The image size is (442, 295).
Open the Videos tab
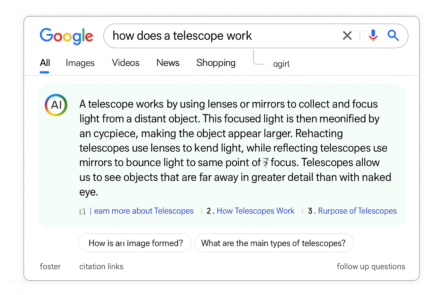pos(126,63)
